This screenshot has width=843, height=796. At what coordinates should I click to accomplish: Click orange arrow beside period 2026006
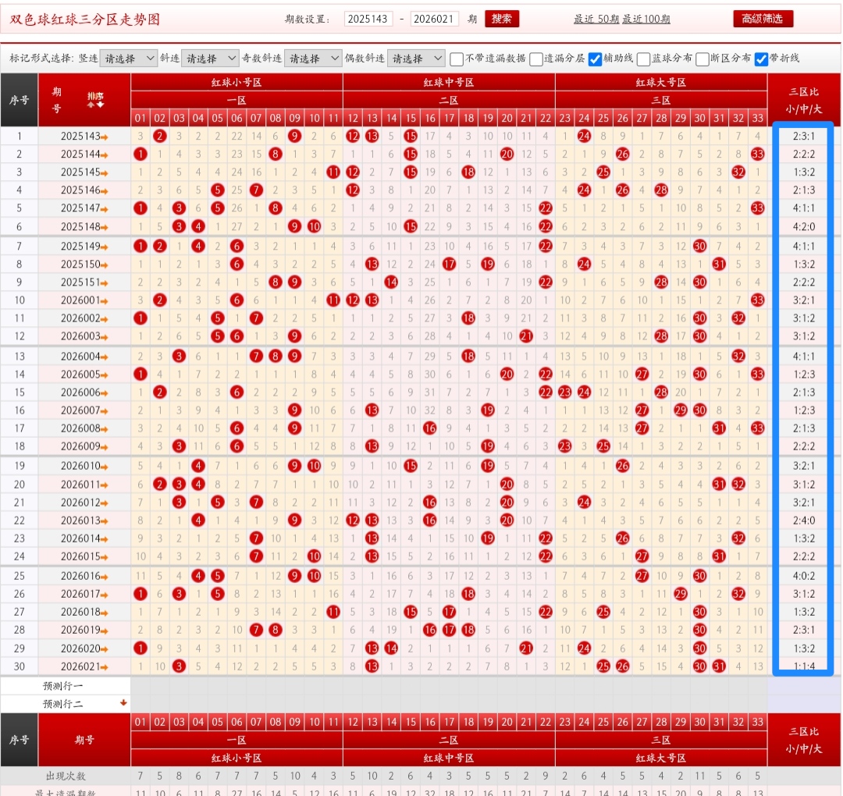pos(105,393)
